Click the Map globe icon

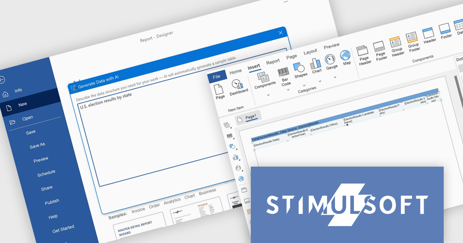[x=345, y=55]
